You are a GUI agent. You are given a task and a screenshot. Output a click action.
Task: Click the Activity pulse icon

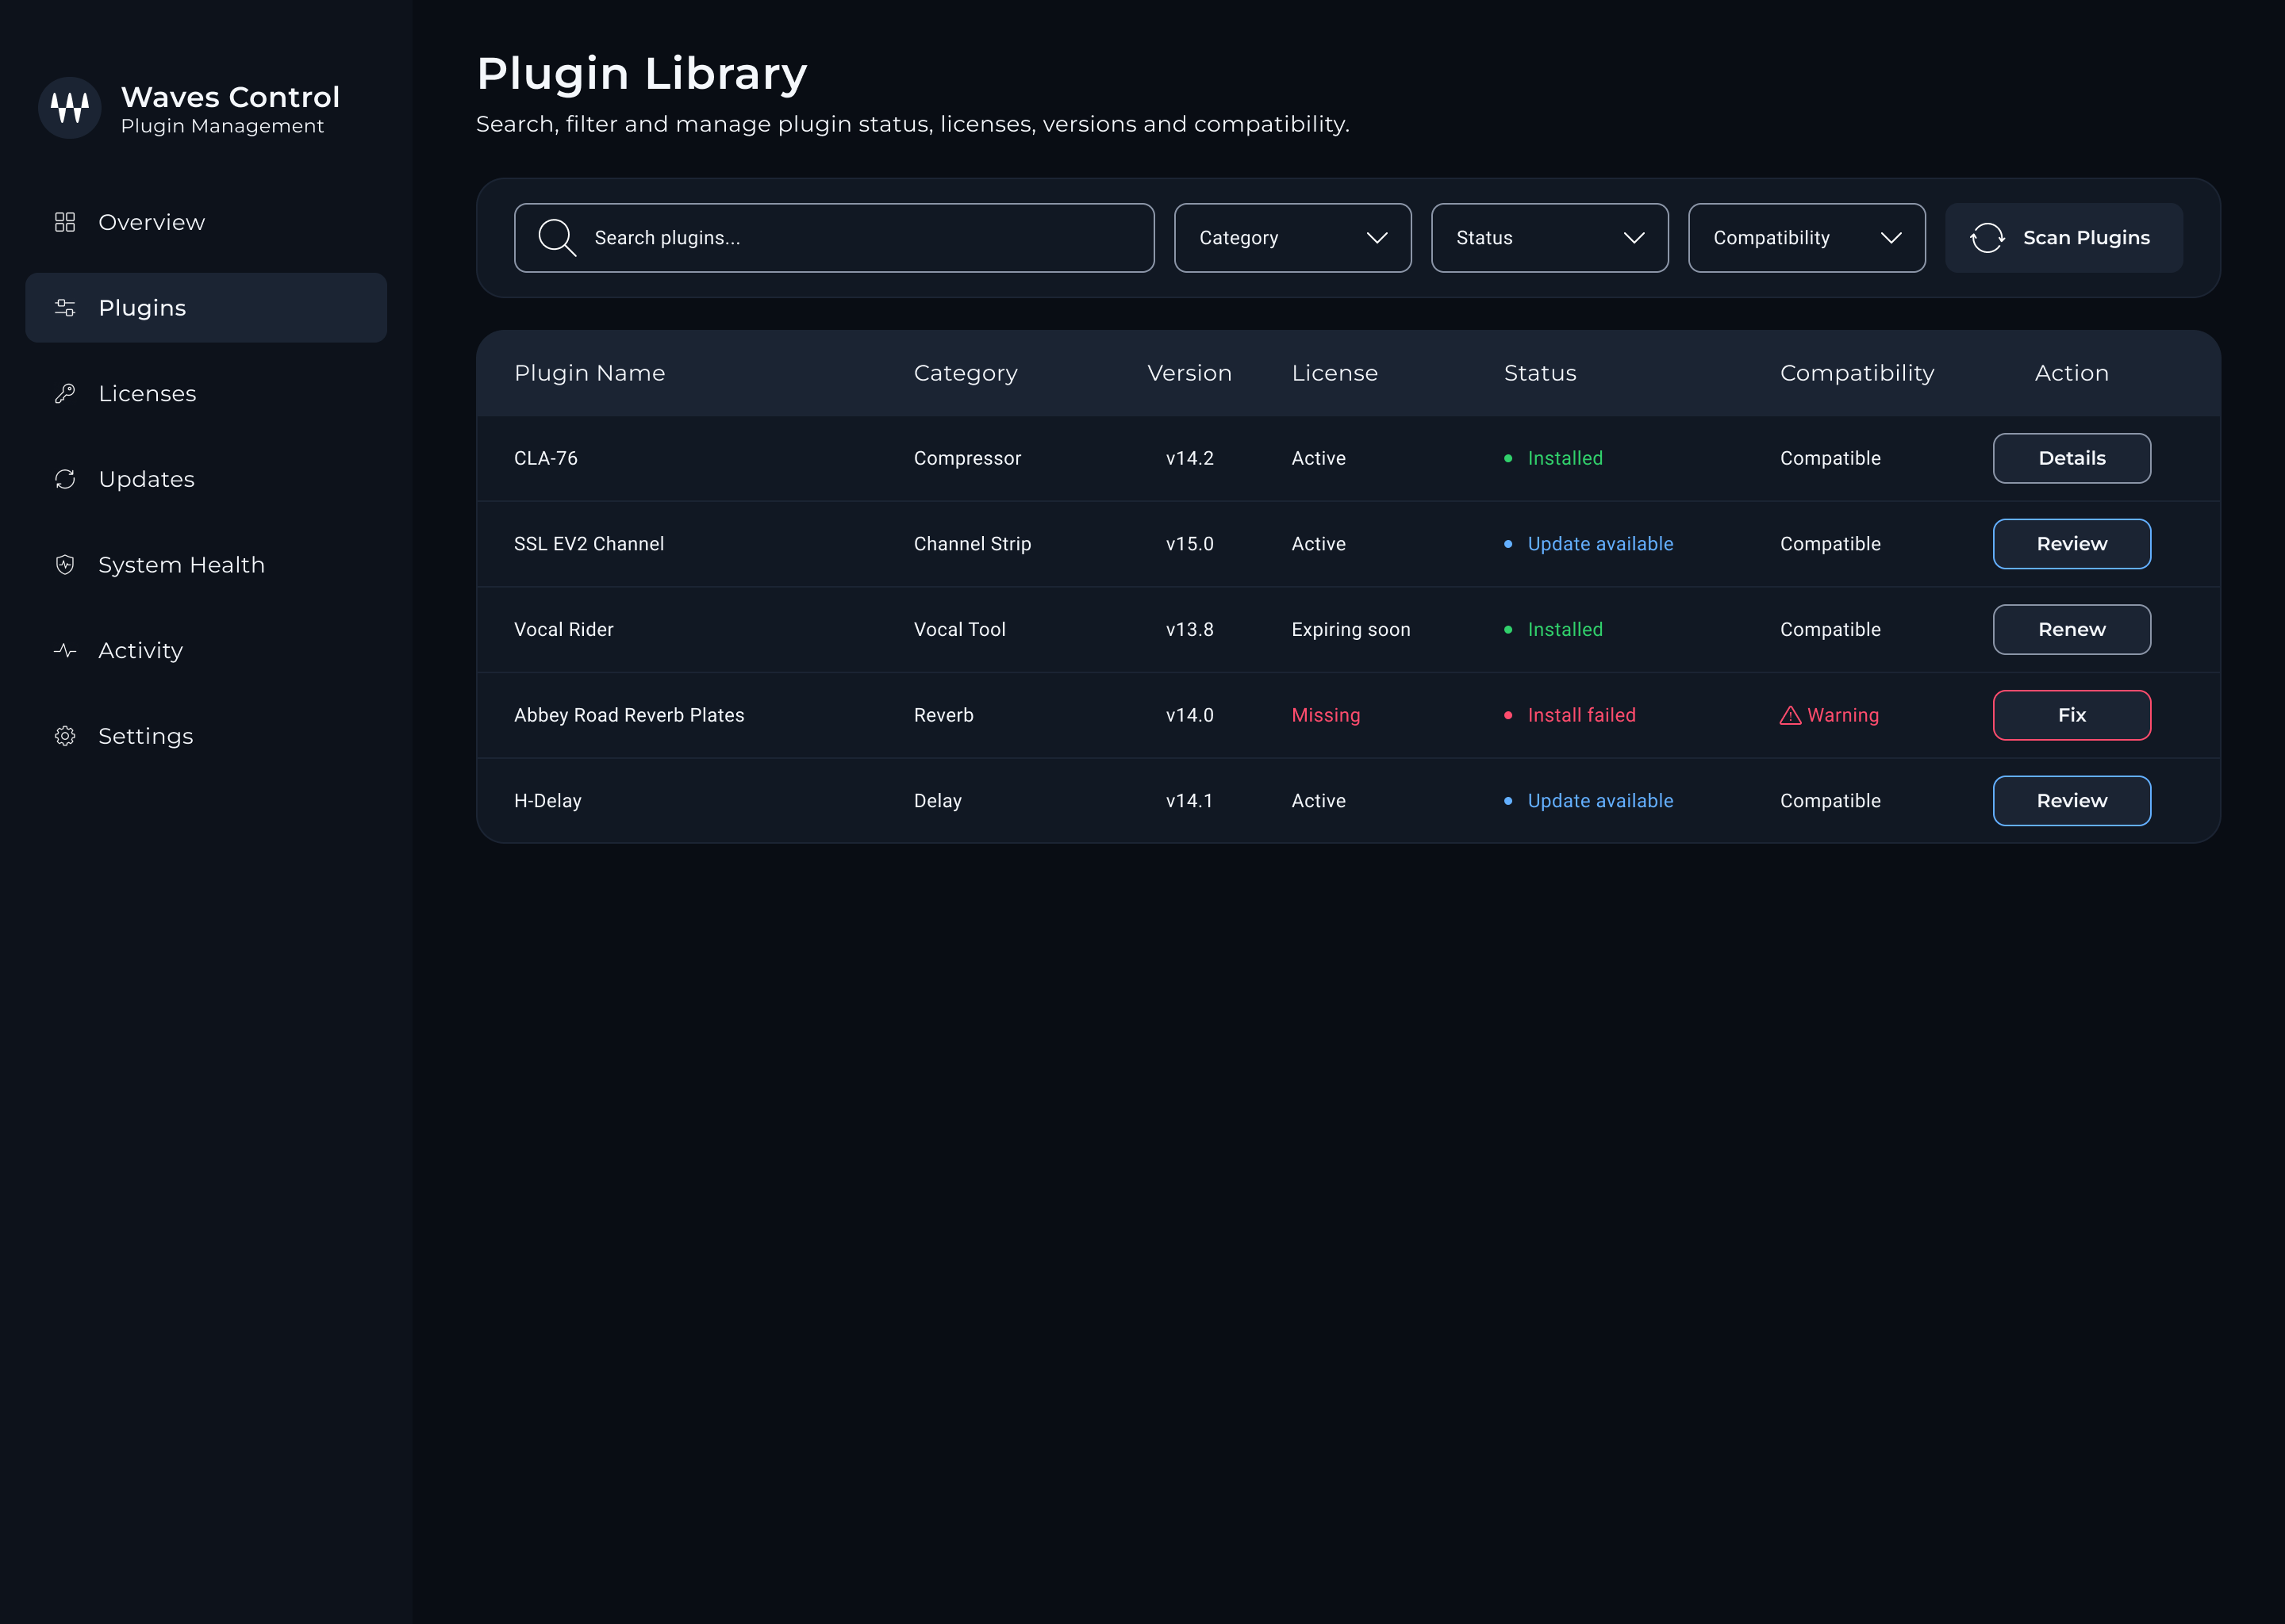65,651
